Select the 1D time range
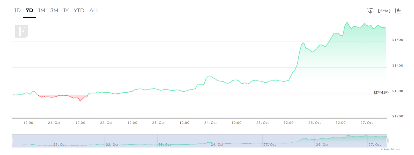The height and width of the screenshot is (155, 414). (x=17, y=10)
